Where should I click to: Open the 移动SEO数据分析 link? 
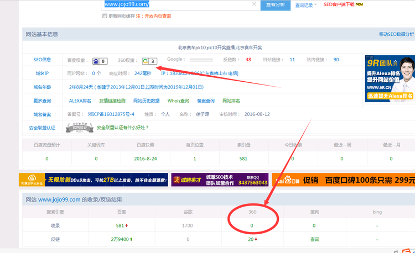(397, 34)
